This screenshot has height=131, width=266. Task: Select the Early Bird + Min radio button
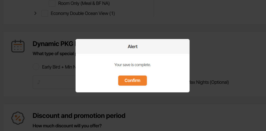(x=36, y=67)
